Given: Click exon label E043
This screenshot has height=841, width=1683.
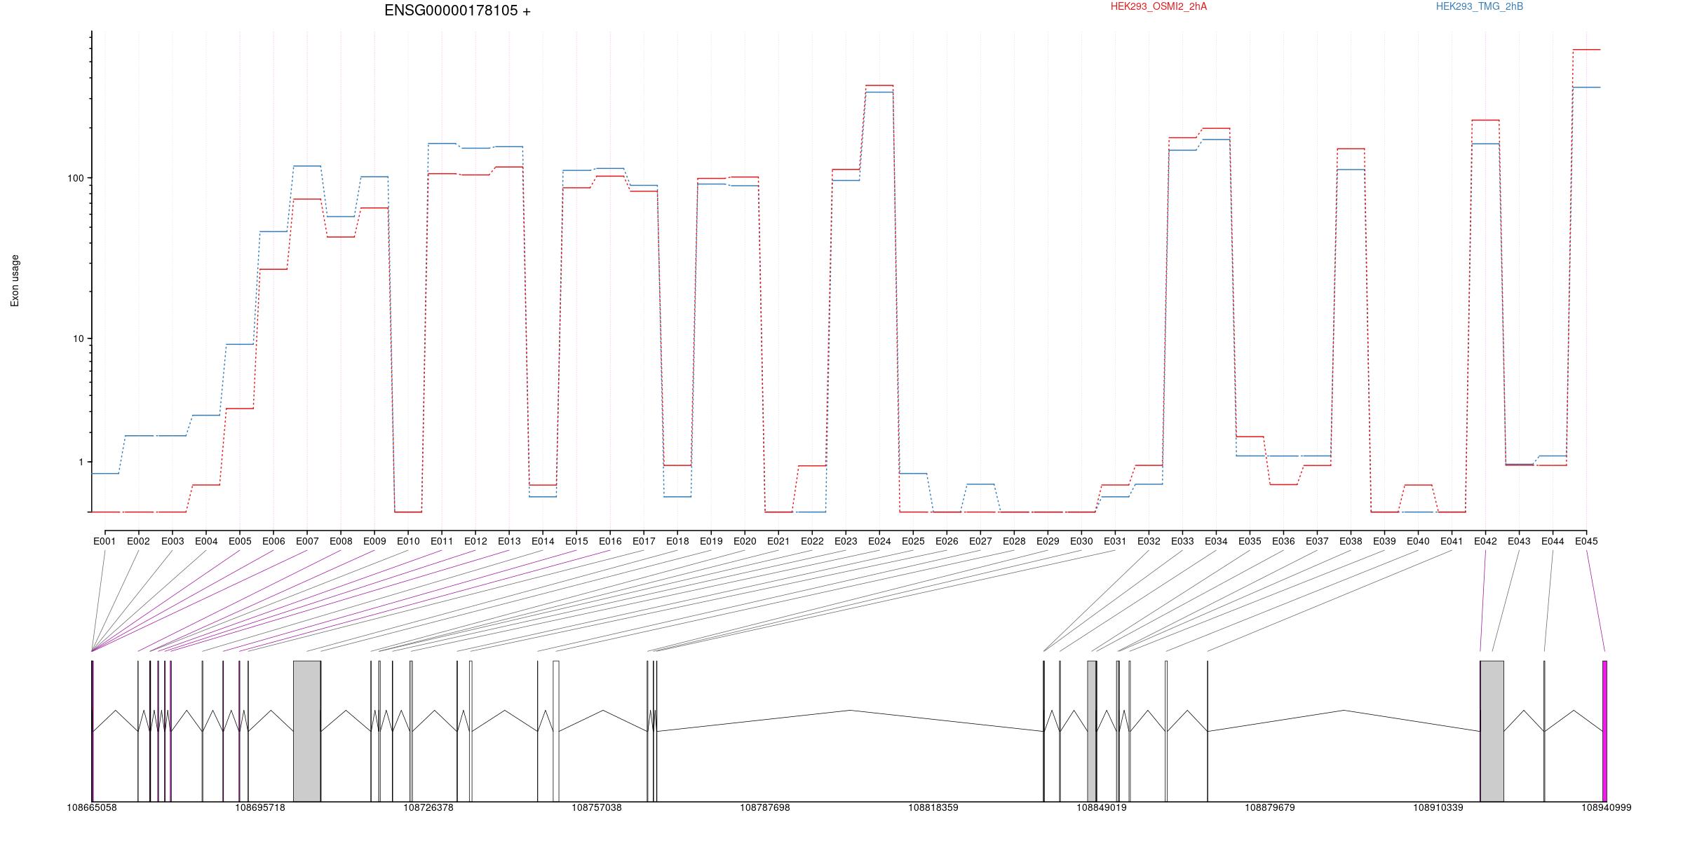Looking at the screenshot, I should tap(1519, 541).
